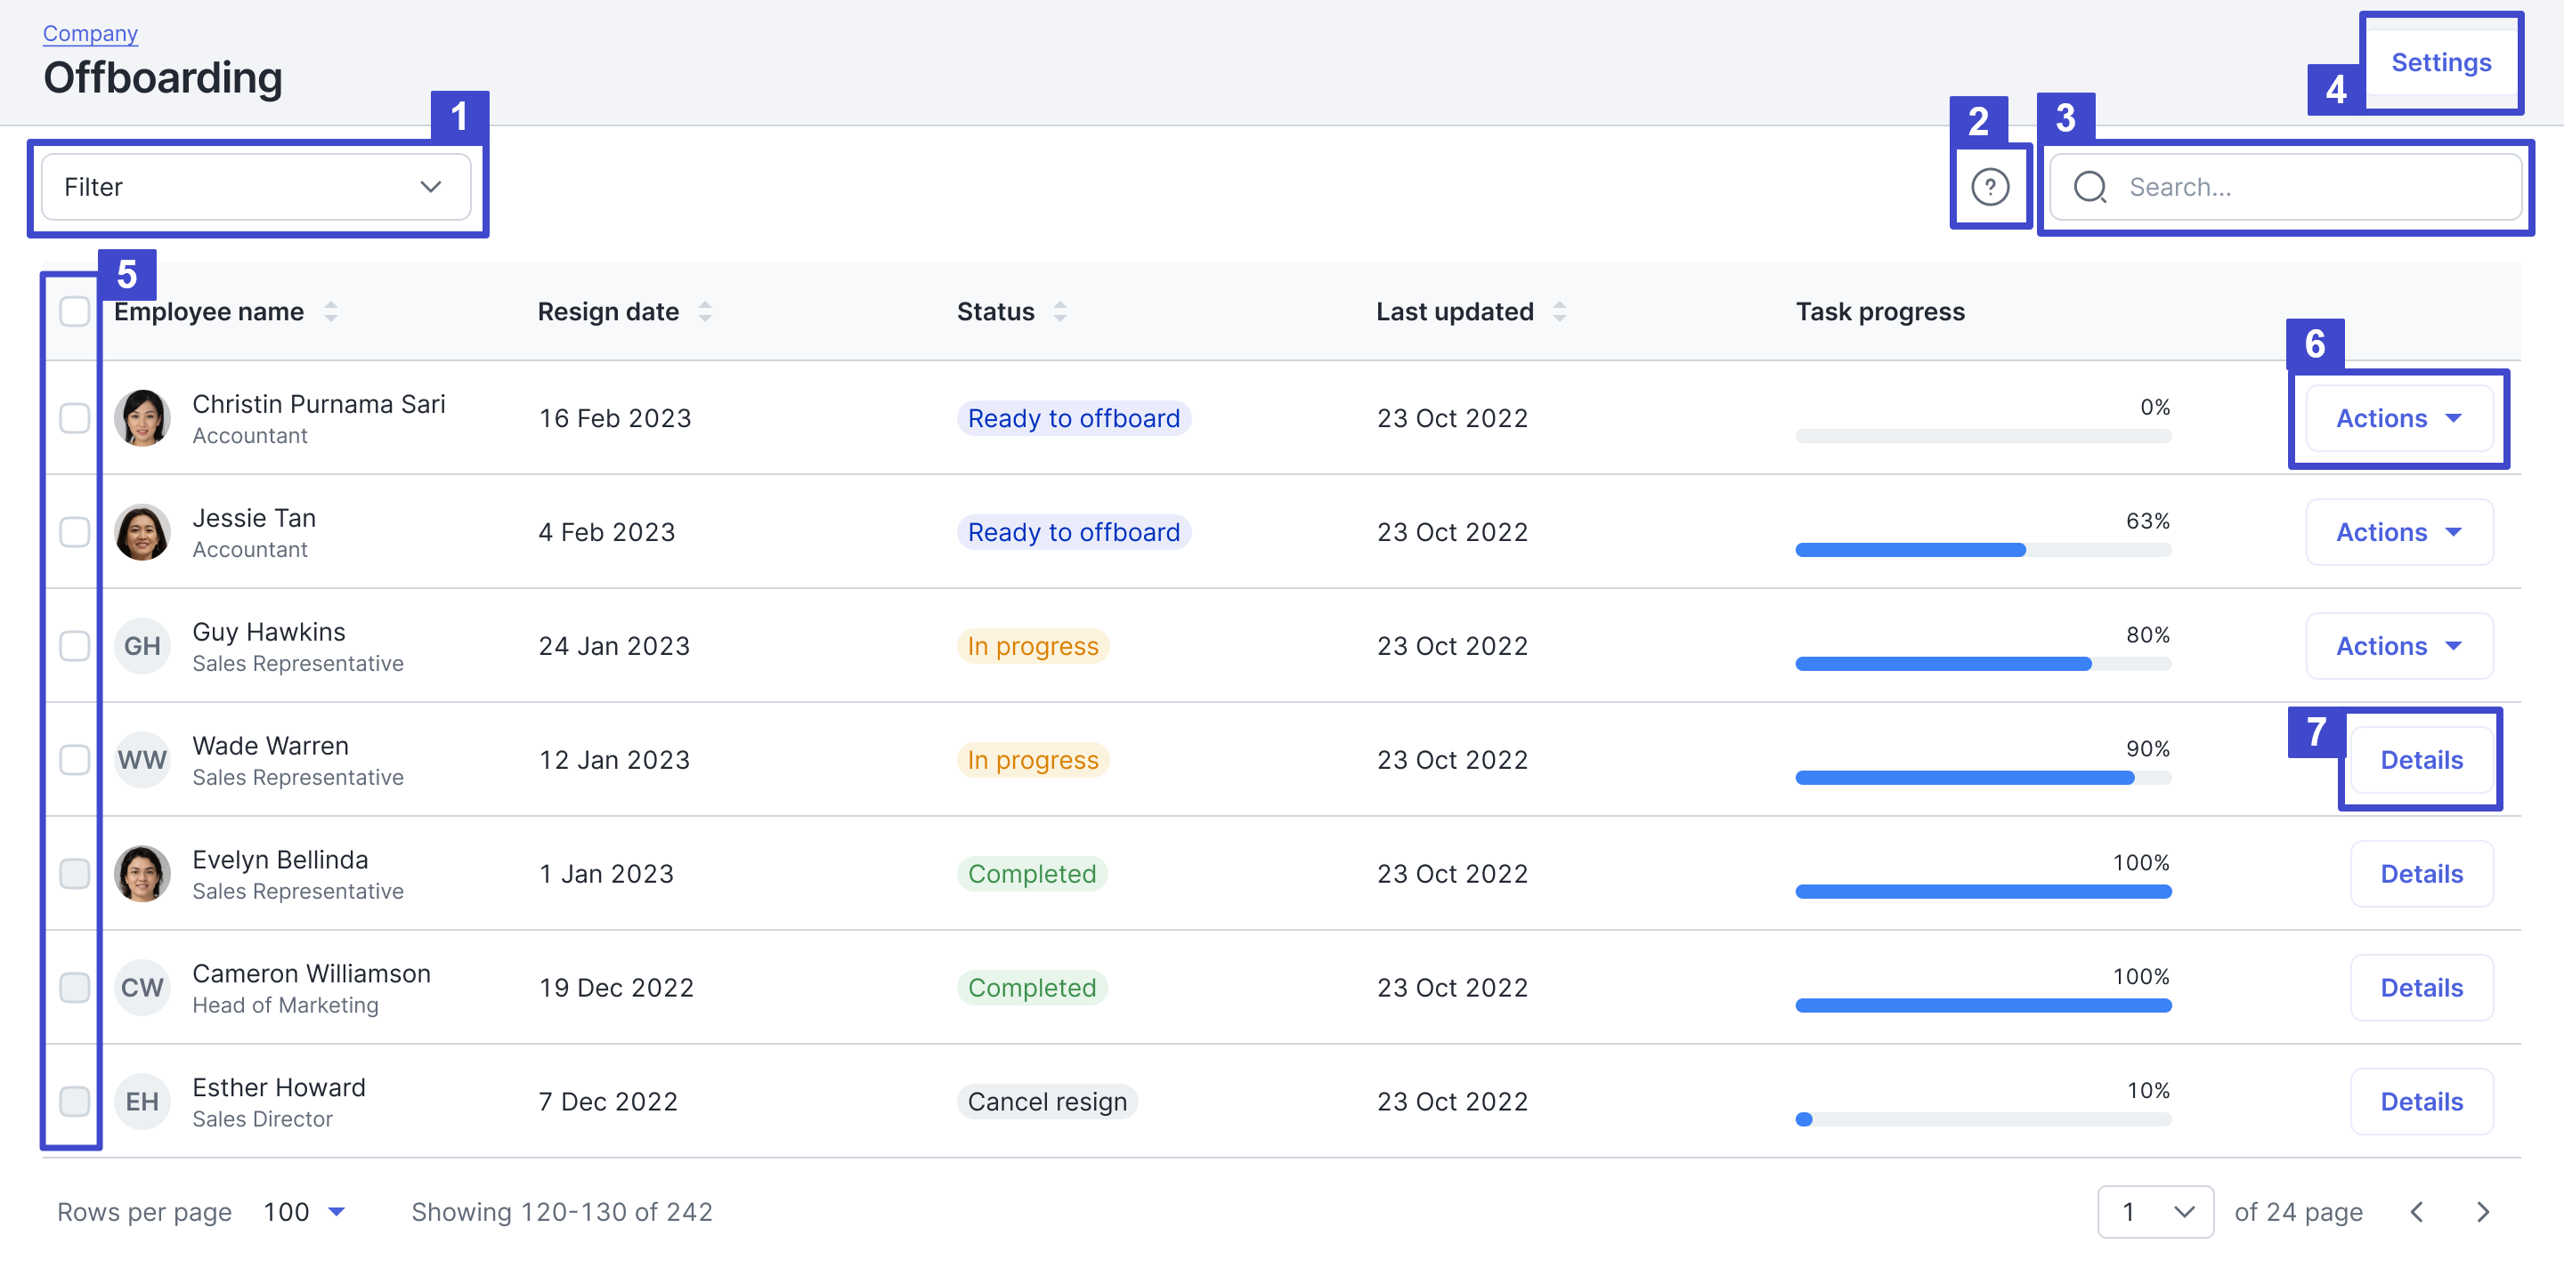
Task: Check the box for Jessie Tan
Action: (x=75, y=532)
